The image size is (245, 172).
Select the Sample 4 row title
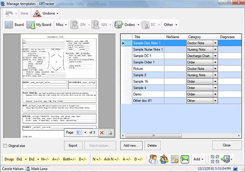click(x=148, y=88)
